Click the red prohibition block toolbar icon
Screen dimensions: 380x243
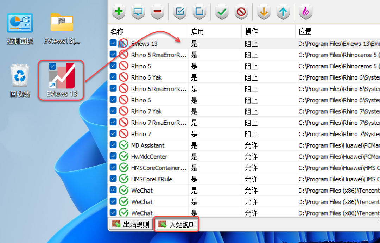(241, 12)
